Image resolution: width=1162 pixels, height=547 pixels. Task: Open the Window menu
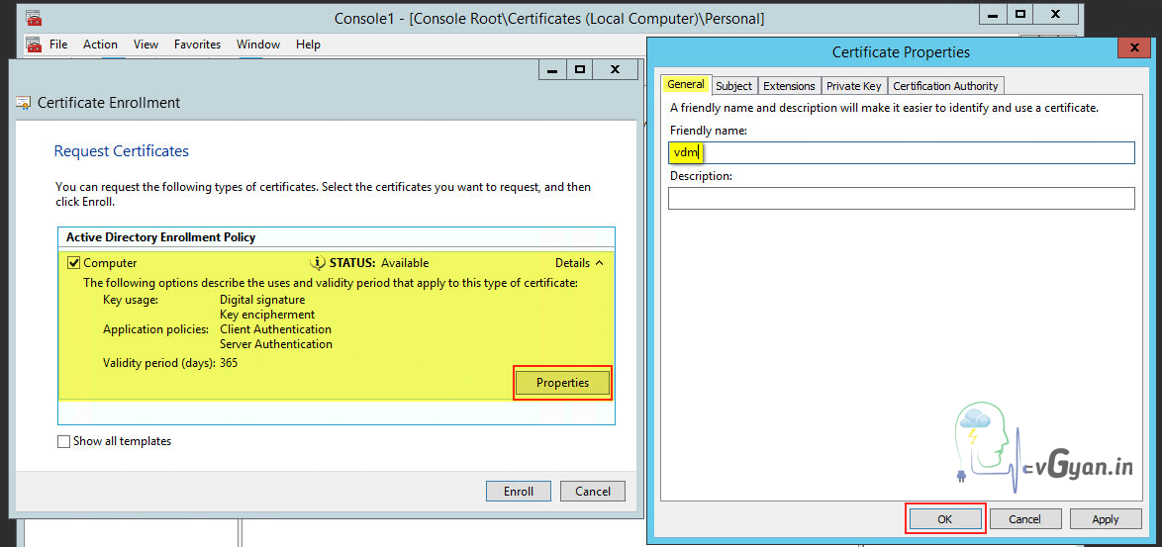coord(258,45)
